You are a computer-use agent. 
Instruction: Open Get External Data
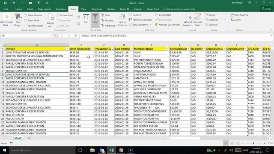tap(6, 20)
